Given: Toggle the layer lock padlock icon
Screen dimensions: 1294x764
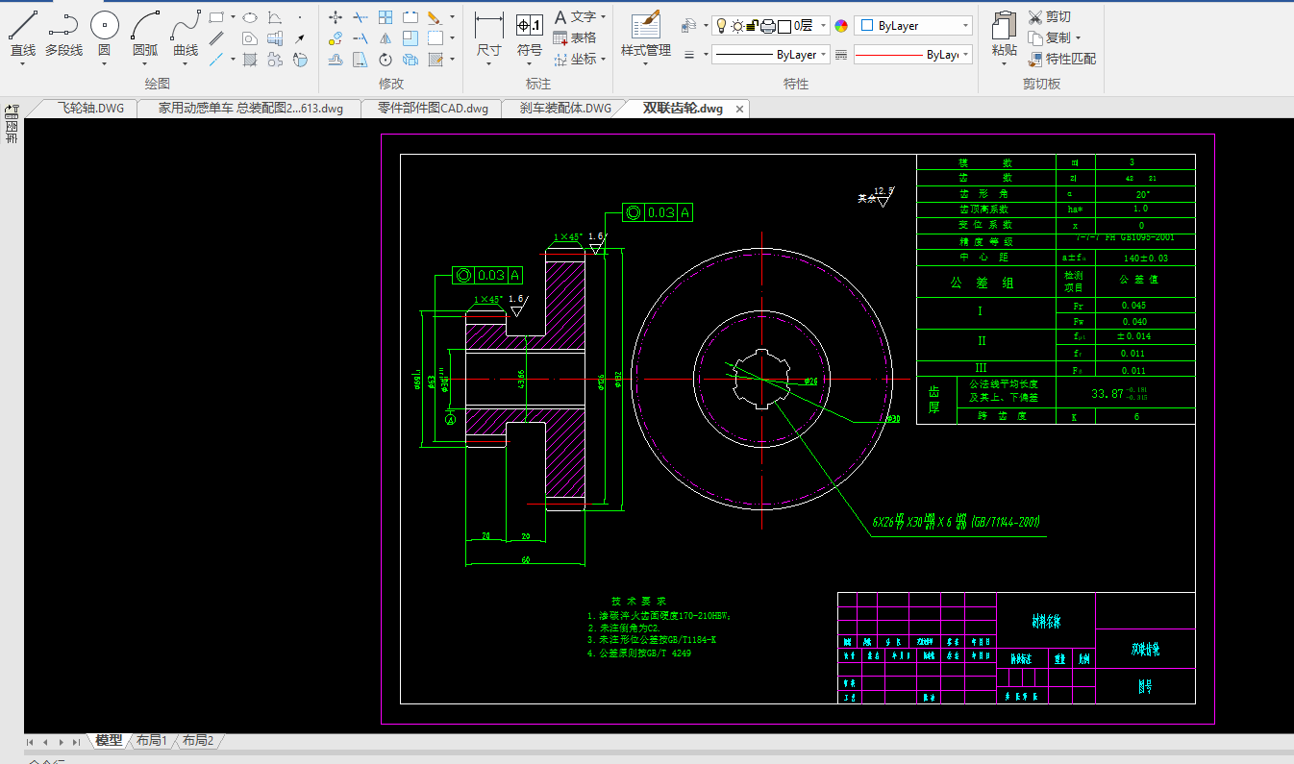Looking at the screenshot, I should [x=753, y=26].
